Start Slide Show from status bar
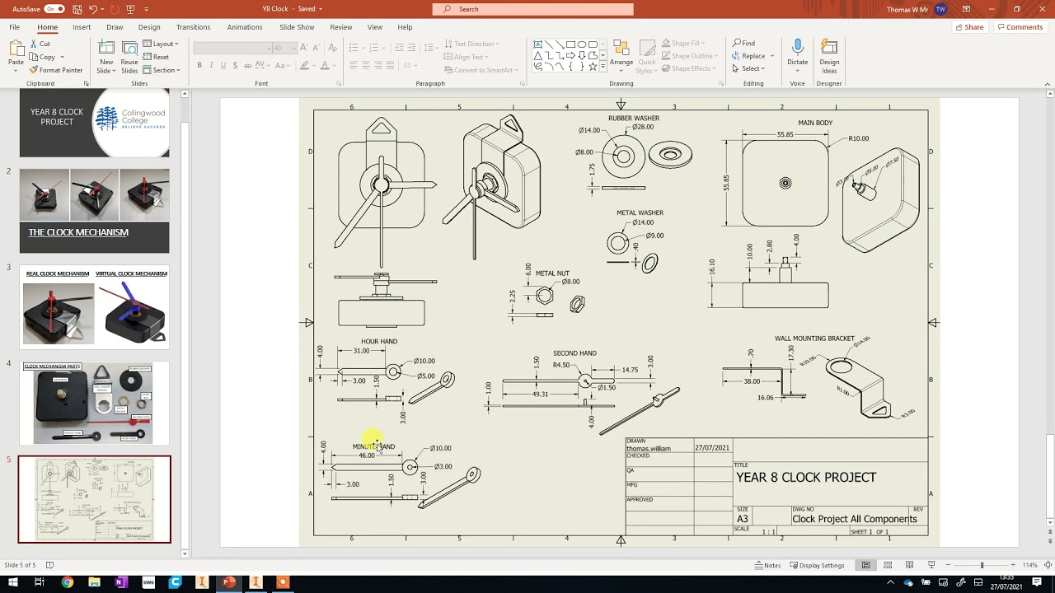 [x=931, y=566]
